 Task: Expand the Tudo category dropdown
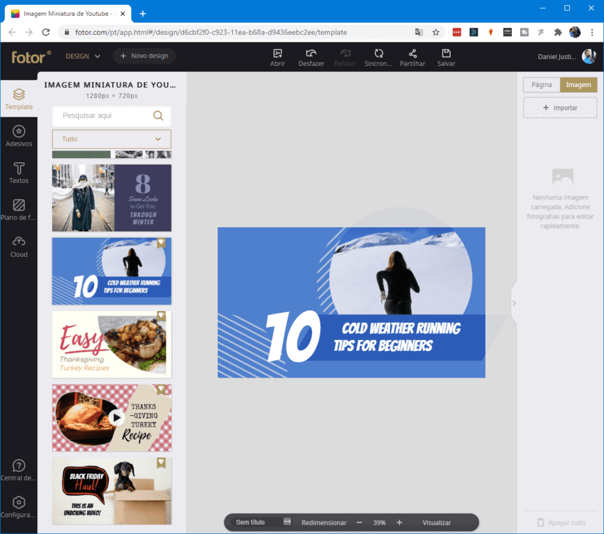111,139
